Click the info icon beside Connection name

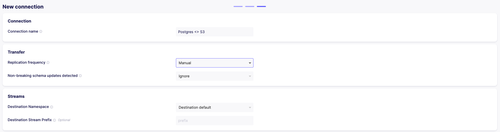coord(41,32)
